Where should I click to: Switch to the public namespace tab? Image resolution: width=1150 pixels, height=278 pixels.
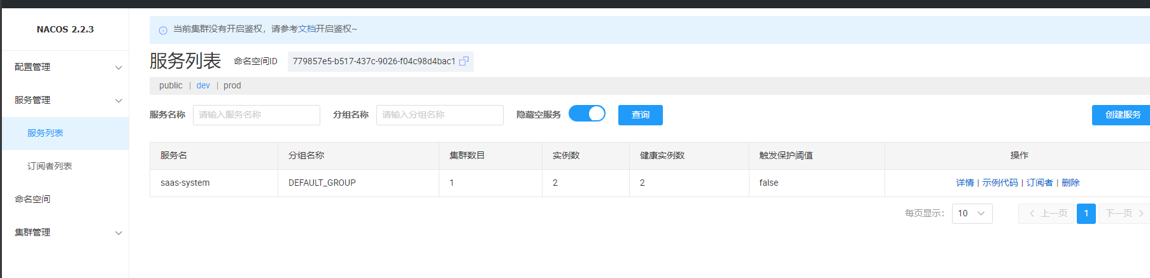(x=171, y=85)
